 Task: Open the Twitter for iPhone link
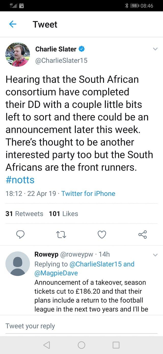pyautogui.click(x=88, y=193)
